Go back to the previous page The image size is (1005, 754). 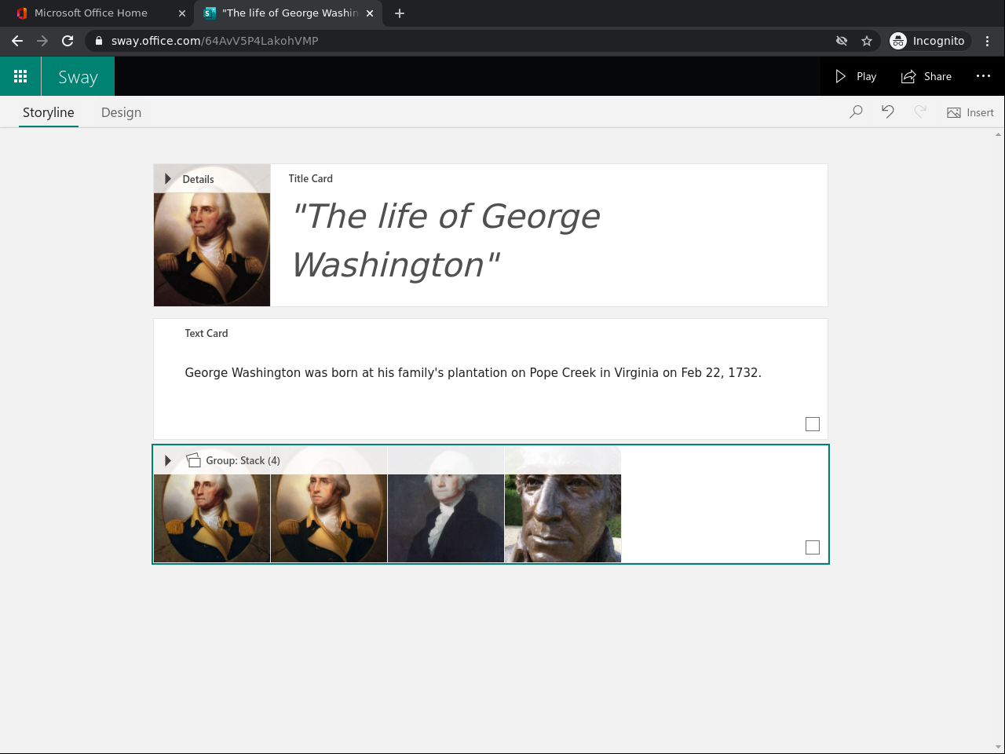pyautogui.click(x=17, y=41)
